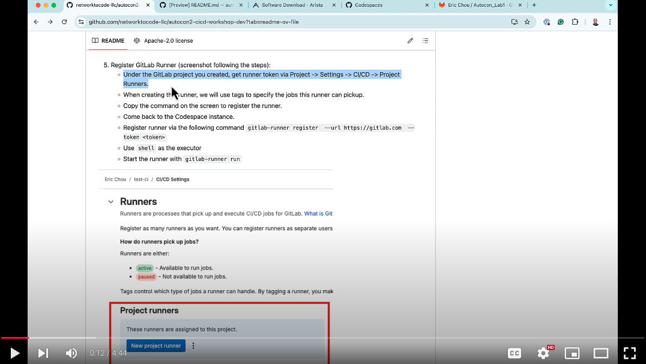The image size is (646, 364).
Task: Toggle closed captions
Action: [x=515, y=353]
